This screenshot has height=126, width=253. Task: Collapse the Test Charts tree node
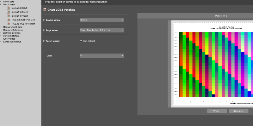1,4
